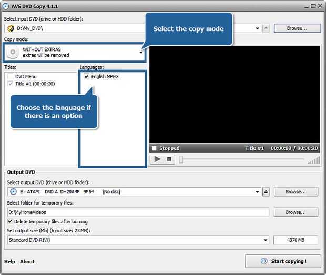Viewport: 326px width, 275px height.
Task: Minimize the AVS DVD Copy window
Action: (307, 6)
